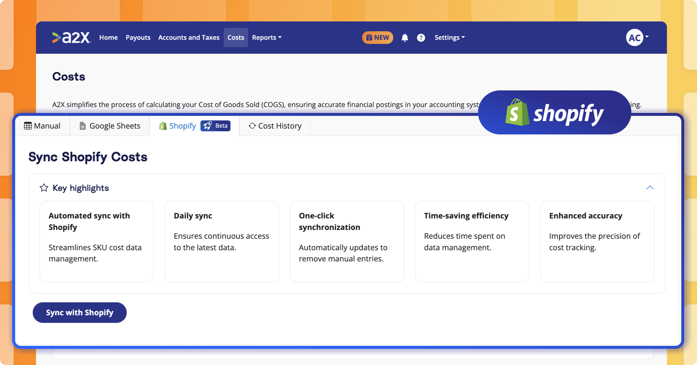Viewport: 697px width, 365px height.
Task: Collapse the Key highlights expander
Action: [x=650, y=187]
